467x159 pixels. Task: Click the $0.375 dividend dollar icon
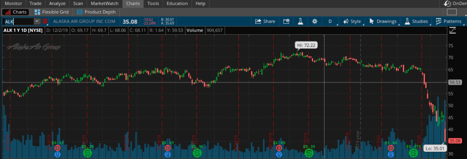coord(413,152)
